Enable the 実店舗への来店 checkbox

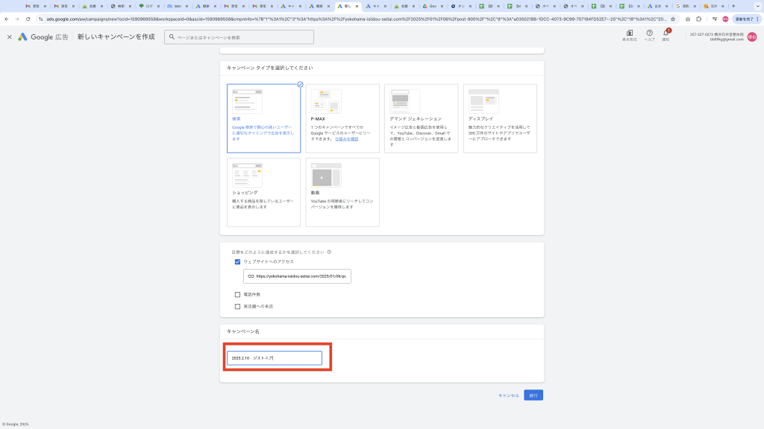(237, 306)
